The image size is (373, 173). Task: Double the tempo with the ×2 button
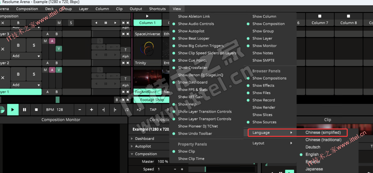(139, 110)
